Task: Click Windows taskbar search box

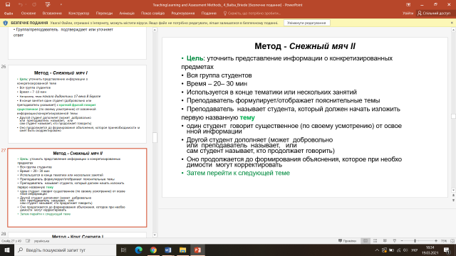Action: (65, 250)
